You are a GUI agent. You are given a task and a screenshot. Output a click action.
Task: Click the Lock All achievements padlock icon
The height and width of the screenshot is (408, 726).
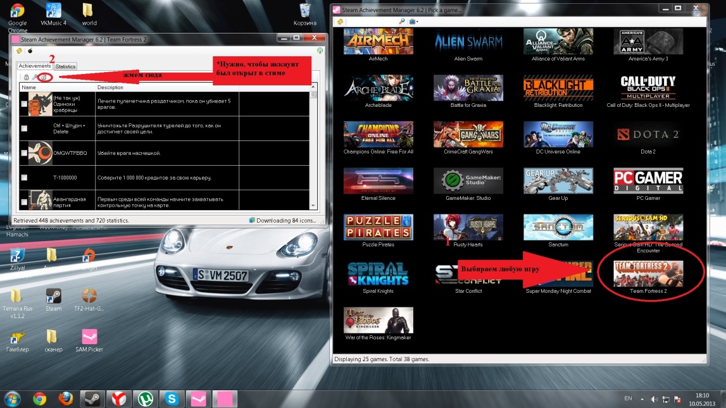tap(27, 77)
